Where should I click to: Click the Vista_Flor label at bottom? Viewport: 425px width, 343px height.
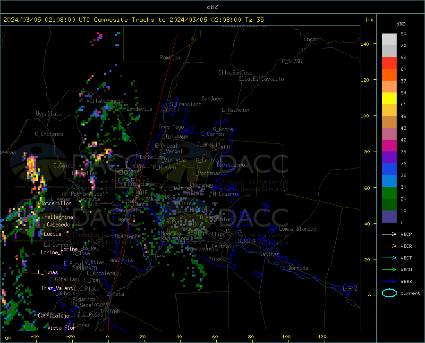[61, 328]
